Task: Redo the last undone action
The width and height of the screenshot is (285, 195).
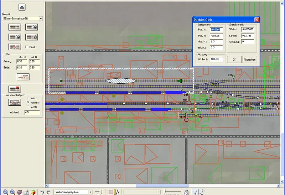Action: point(48,192)
